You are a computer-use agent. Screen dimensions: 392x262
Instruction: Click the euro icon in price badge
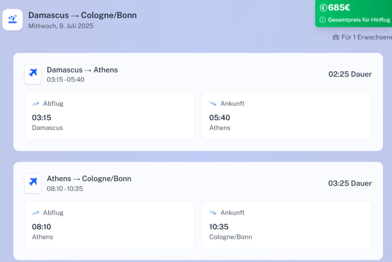[x=323, y=8]
